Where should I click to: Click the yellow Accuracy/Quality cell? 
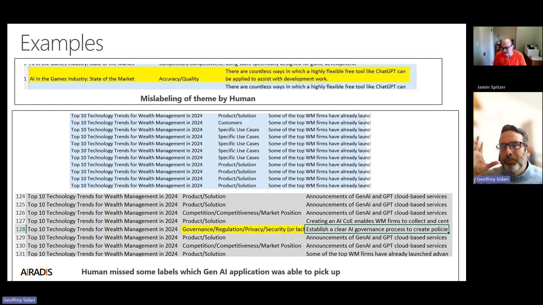[x=179, y=79]
